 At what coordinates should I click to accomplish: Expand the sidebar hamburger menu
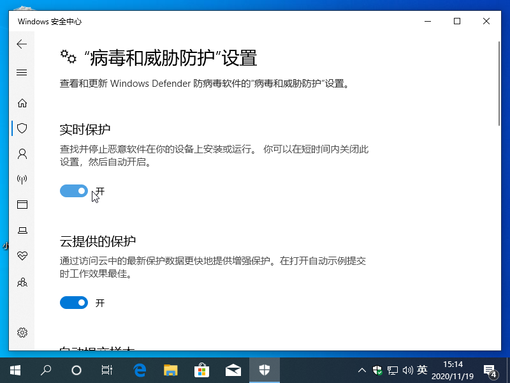coord(22,72)
